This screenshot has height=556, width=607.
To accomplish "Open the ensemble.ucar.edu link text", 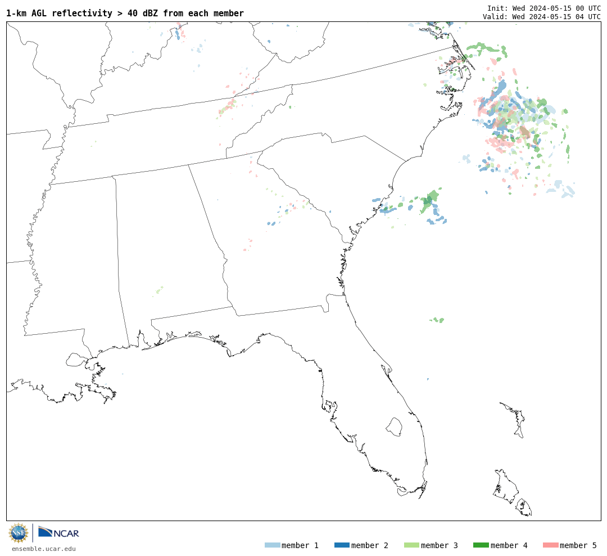I will pyautogui.click(x=44, y=549).
